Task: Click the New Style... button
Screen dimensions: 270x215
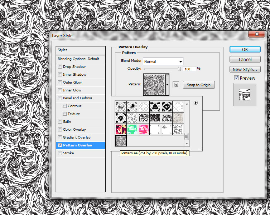Action: 245,69
